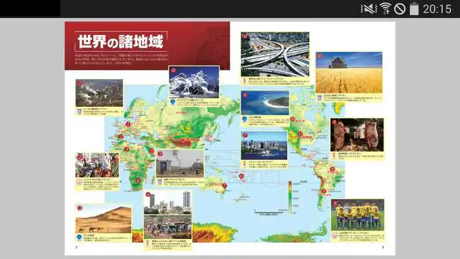Open the colorful crowd market photo
Screen dimensions: 460x259
coord(97,166)
